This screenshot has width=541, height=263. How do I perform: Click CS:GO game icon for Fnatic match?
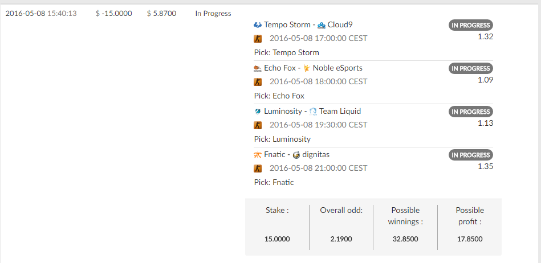258,168
